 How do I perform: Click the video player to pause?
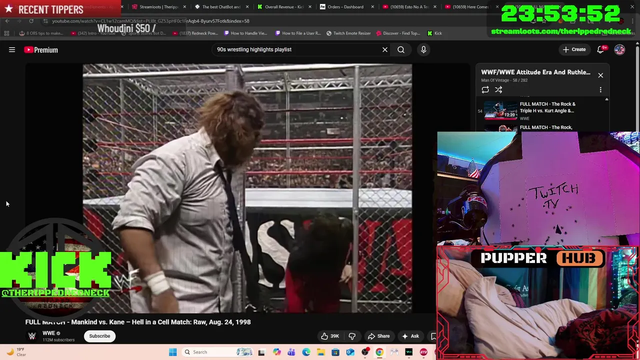point(247,188)
